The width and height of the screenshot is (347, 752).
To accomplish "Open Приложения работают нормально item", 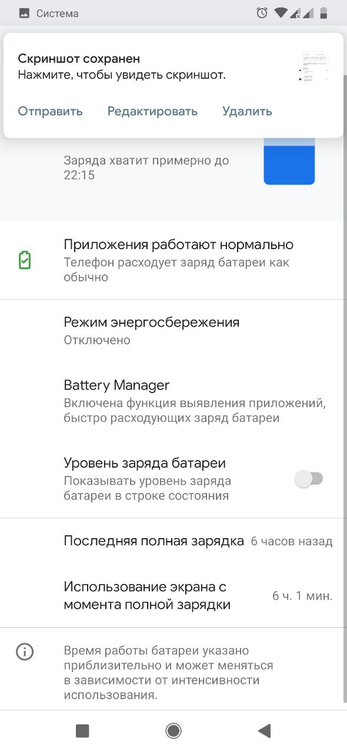I will coord(174,260).
